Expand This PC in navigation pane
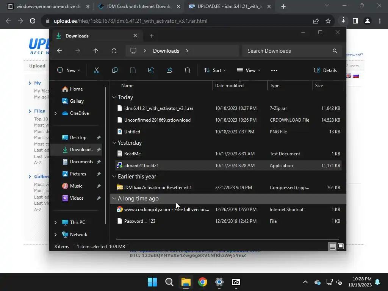Image resolution: width=388 pixels, height=291 pixels. coord(55,222)
